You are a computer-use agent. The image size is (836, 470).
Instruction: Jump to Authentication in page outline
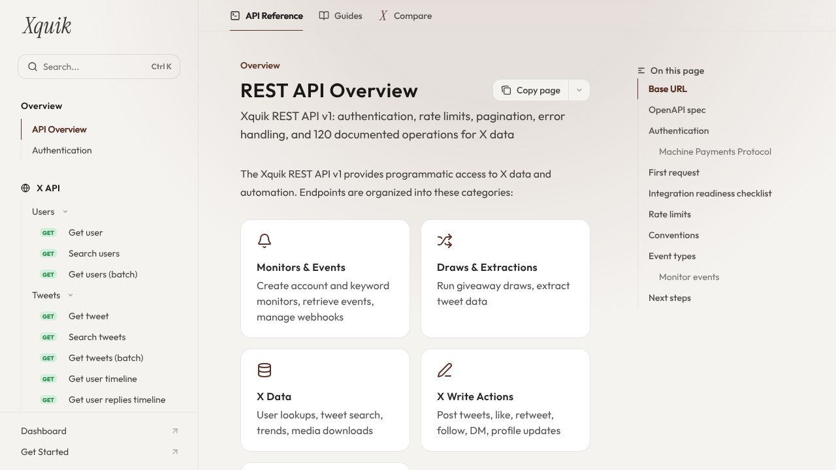pyautogui.click(x=679, y=131)
